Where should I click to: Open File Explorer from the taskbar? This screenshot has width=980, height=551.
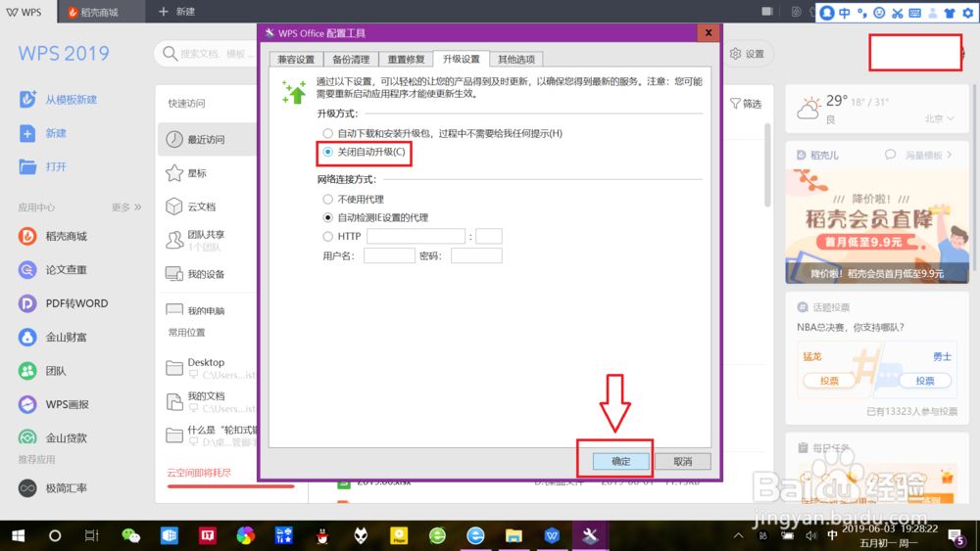[x=514, y=535]
